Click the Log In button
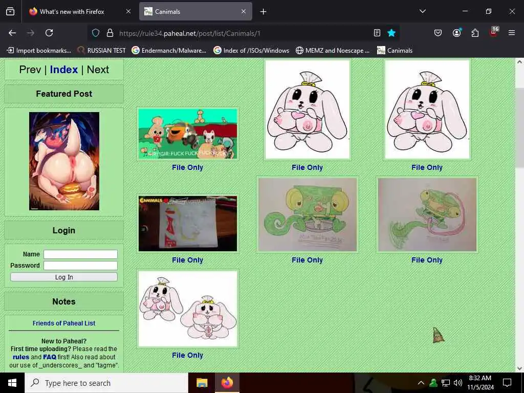The width and height of the screenshot is (524, 393). click(64, 277)
